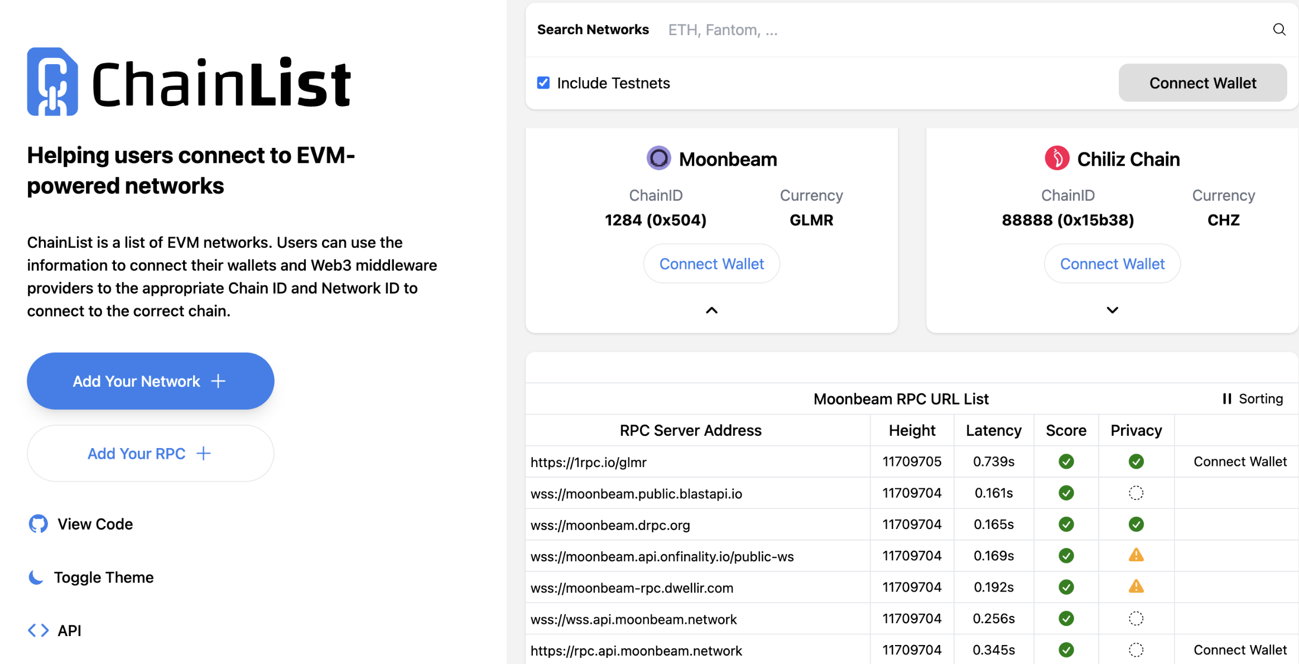Screen dimensions: 1299x664
Task: Click the wss://moonbeam.drpc.org address
Action: [610, 525]
